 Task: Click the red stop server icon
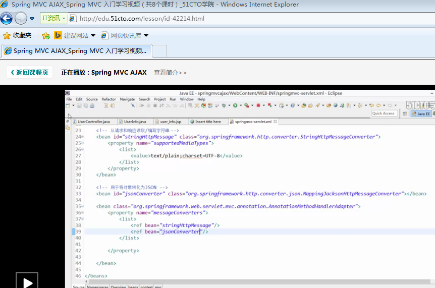[x=258, y=105]
